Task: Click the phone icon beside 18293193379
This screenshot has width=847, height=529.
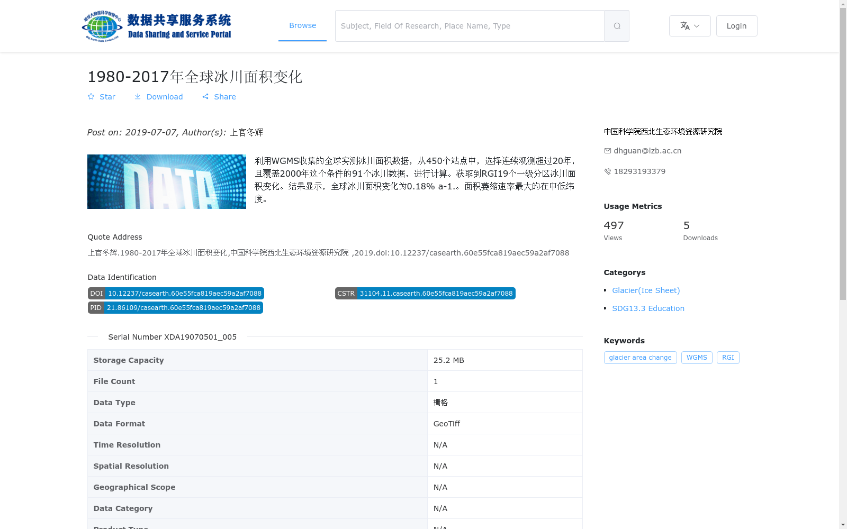Action: pyautogui.click(x=608, y=171)
